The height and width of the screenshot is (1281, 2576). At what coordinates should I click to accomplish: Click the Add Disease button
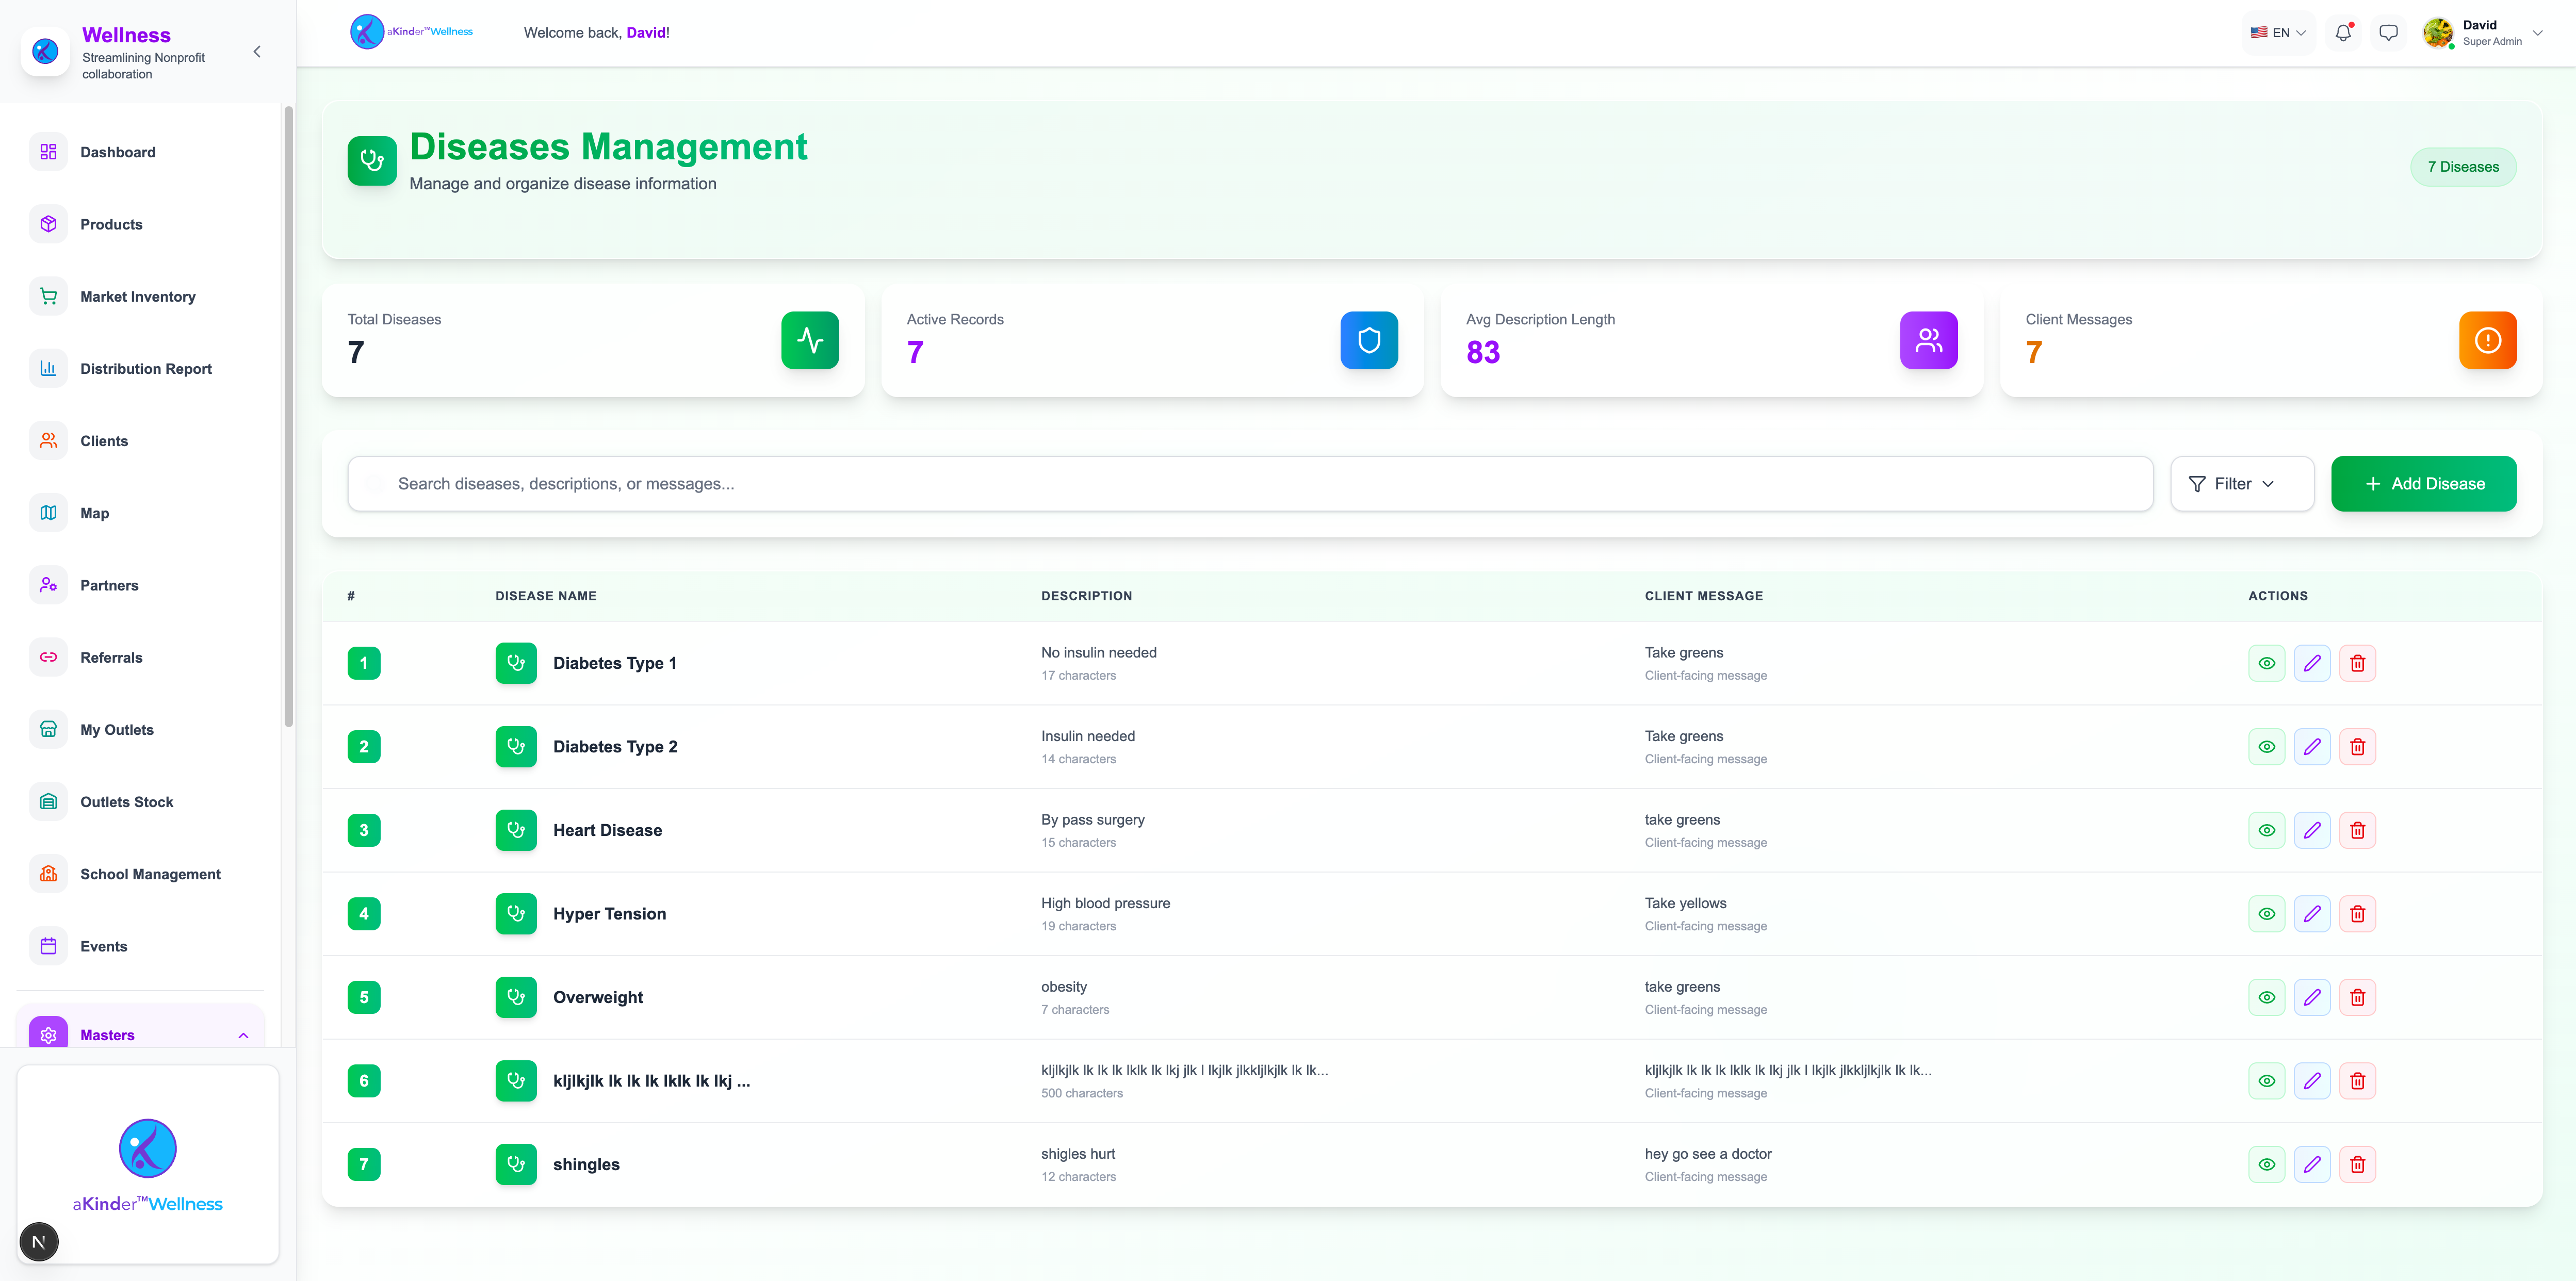coord(2423,484)
